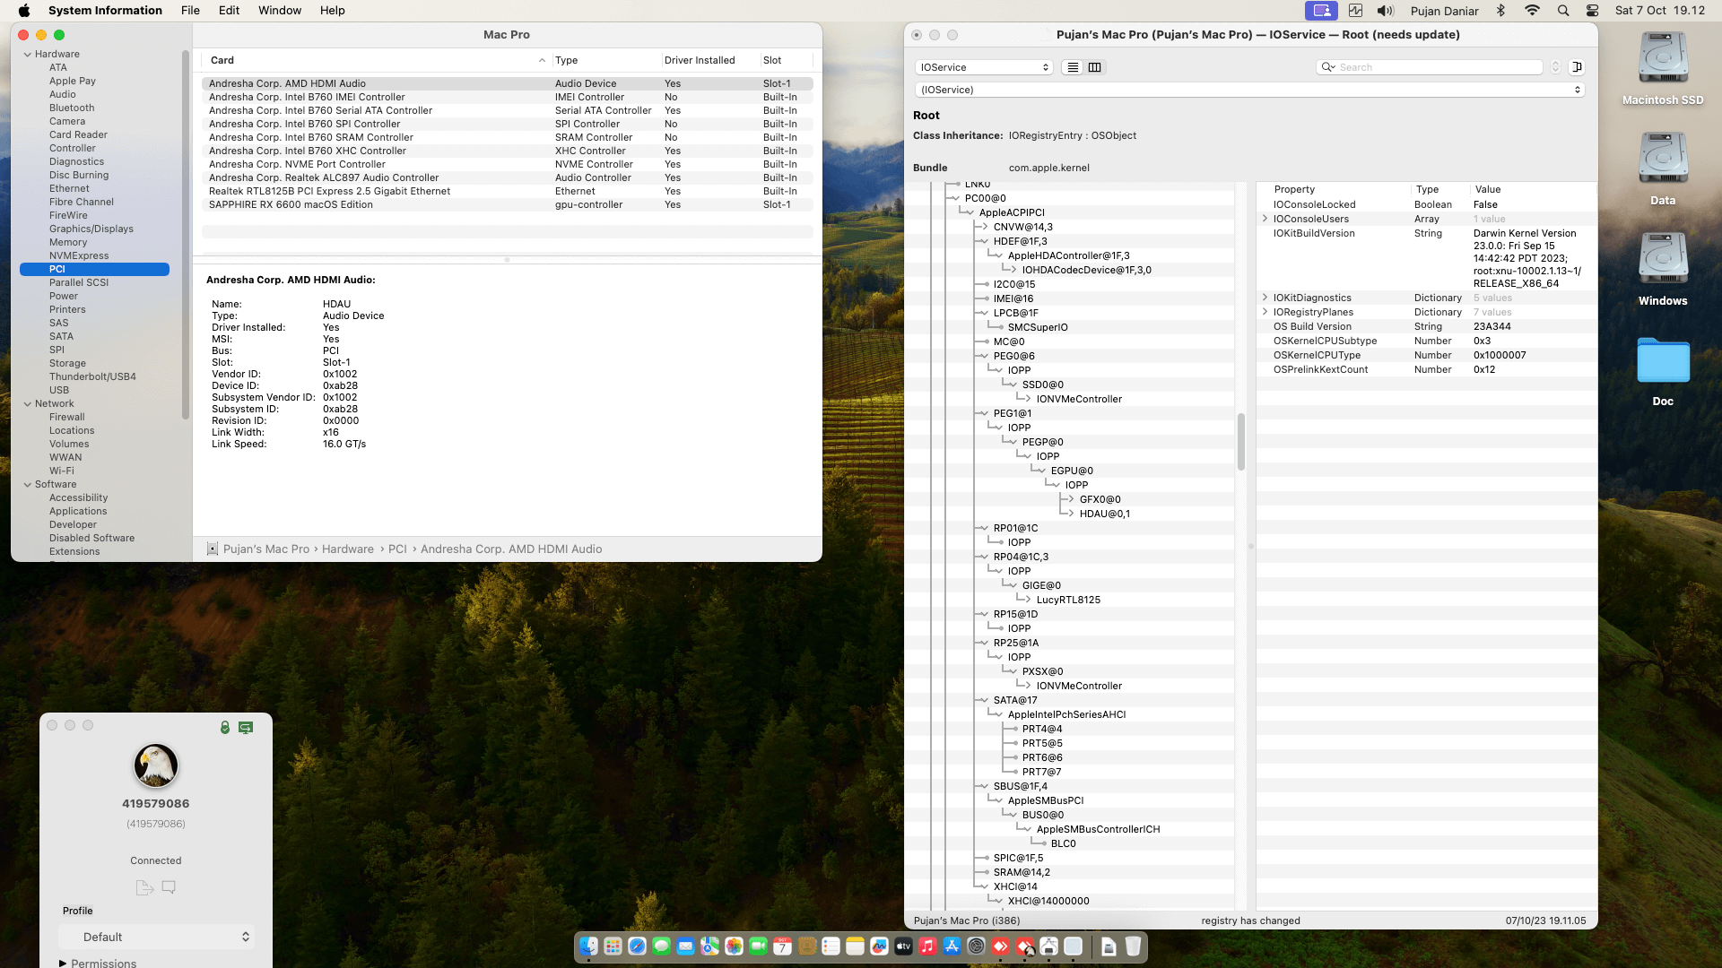Open Safari from the Dock
Image resolution: width=1722 pixels, height=968 pixels.
[637, 946]
